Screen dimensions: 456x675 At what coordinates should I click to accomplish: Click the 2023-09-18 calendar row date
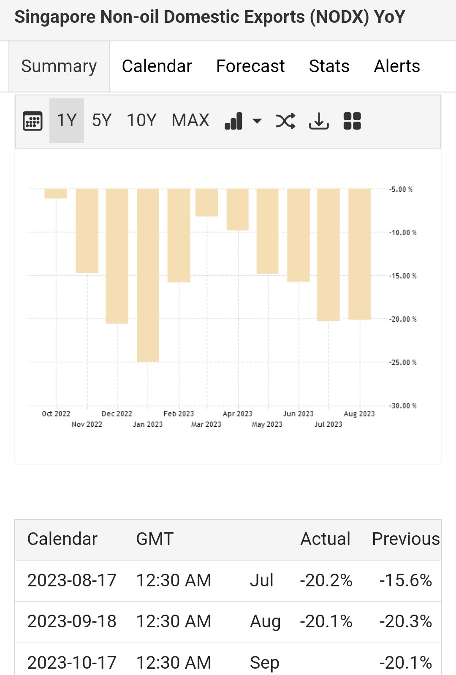click(72, 621)
